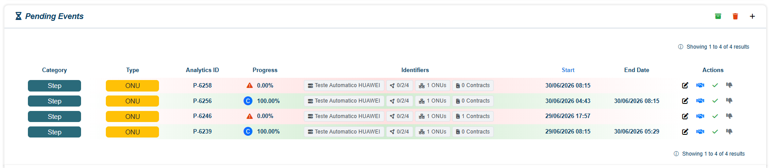Approve event P-6258 with green checkmark

pos(715,85)
